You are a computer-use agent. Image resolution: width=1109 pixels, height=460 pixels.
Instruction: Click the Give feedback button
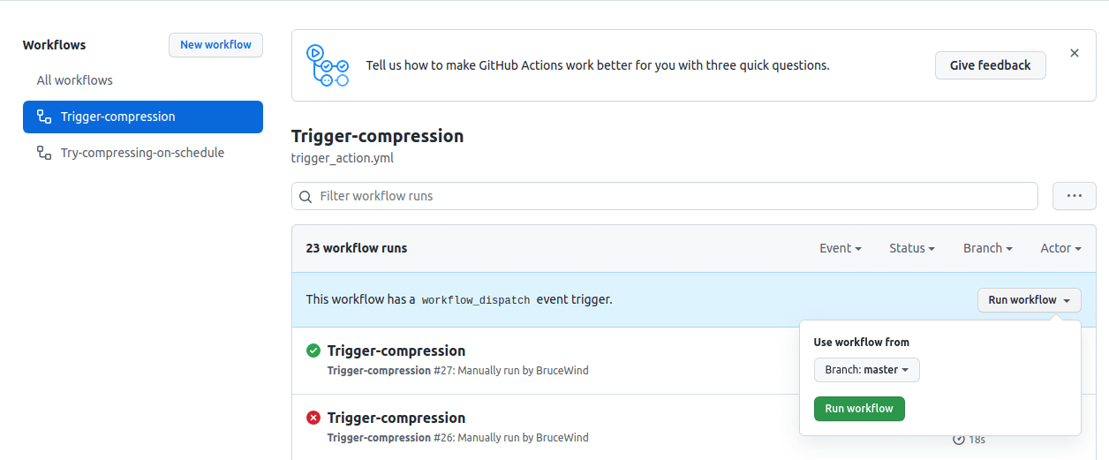tap(990, 65)
